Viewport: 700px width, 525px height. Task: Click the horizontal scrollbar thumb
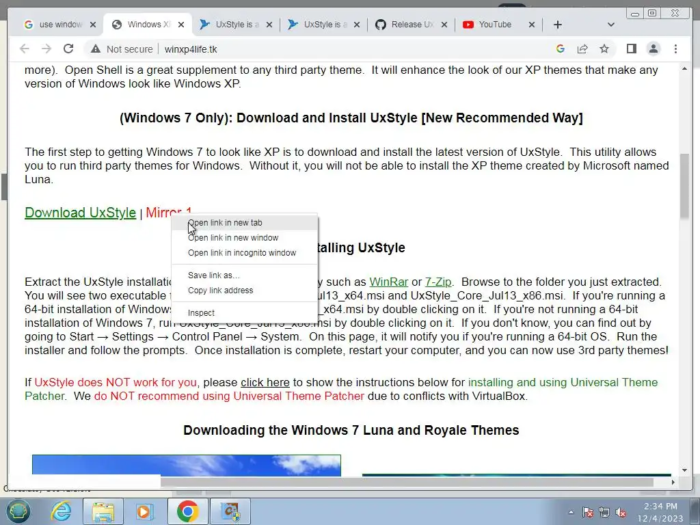(x=407, y=482)
